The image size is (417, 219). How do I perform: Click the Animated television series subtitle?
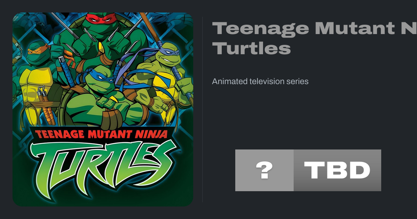coord(260,81)
